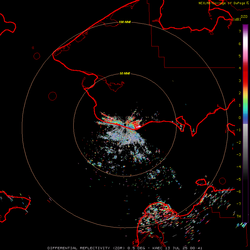Screen dimensions: 250x250
Task: Click the positive 2 value on the scale
Action: (240, 93)
